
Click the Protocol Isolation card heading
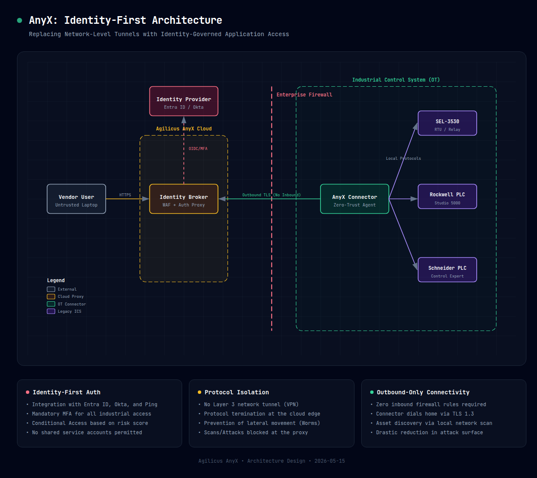(x=237, y=392)
